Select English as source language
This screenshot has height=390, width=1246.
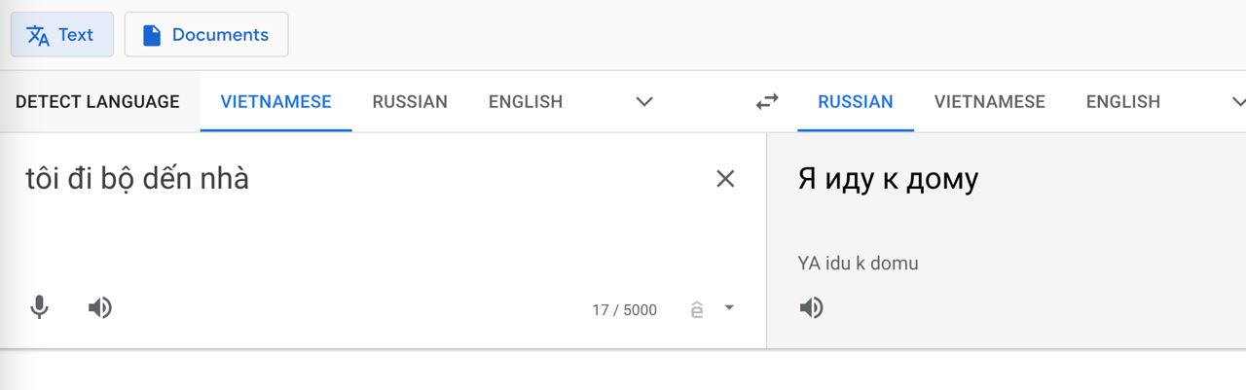526,101
